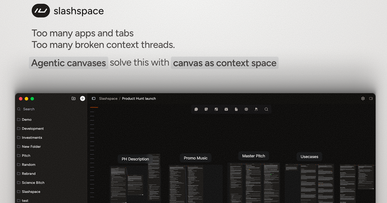Select the chat bubble tool
The image size is (387, 203).
pyautogui.click(x=196, y=109)
